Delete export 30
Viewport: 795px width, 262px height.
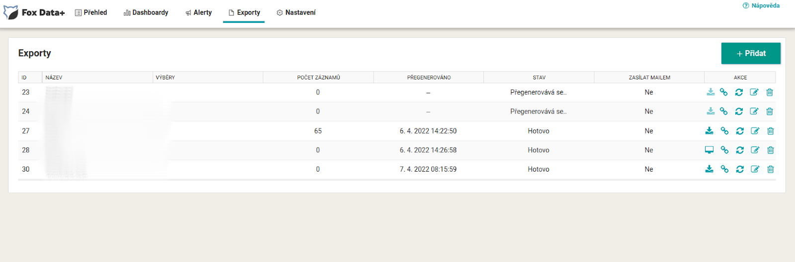tap(771, 169)
